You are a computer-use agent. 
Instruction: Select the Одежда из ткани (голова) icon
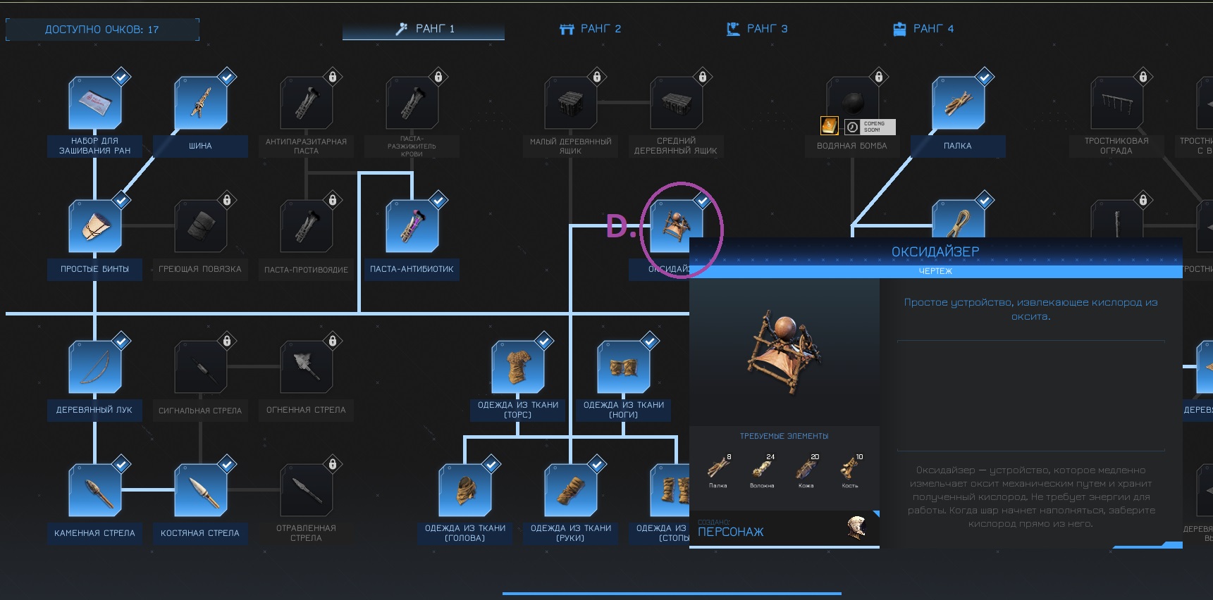465,490
